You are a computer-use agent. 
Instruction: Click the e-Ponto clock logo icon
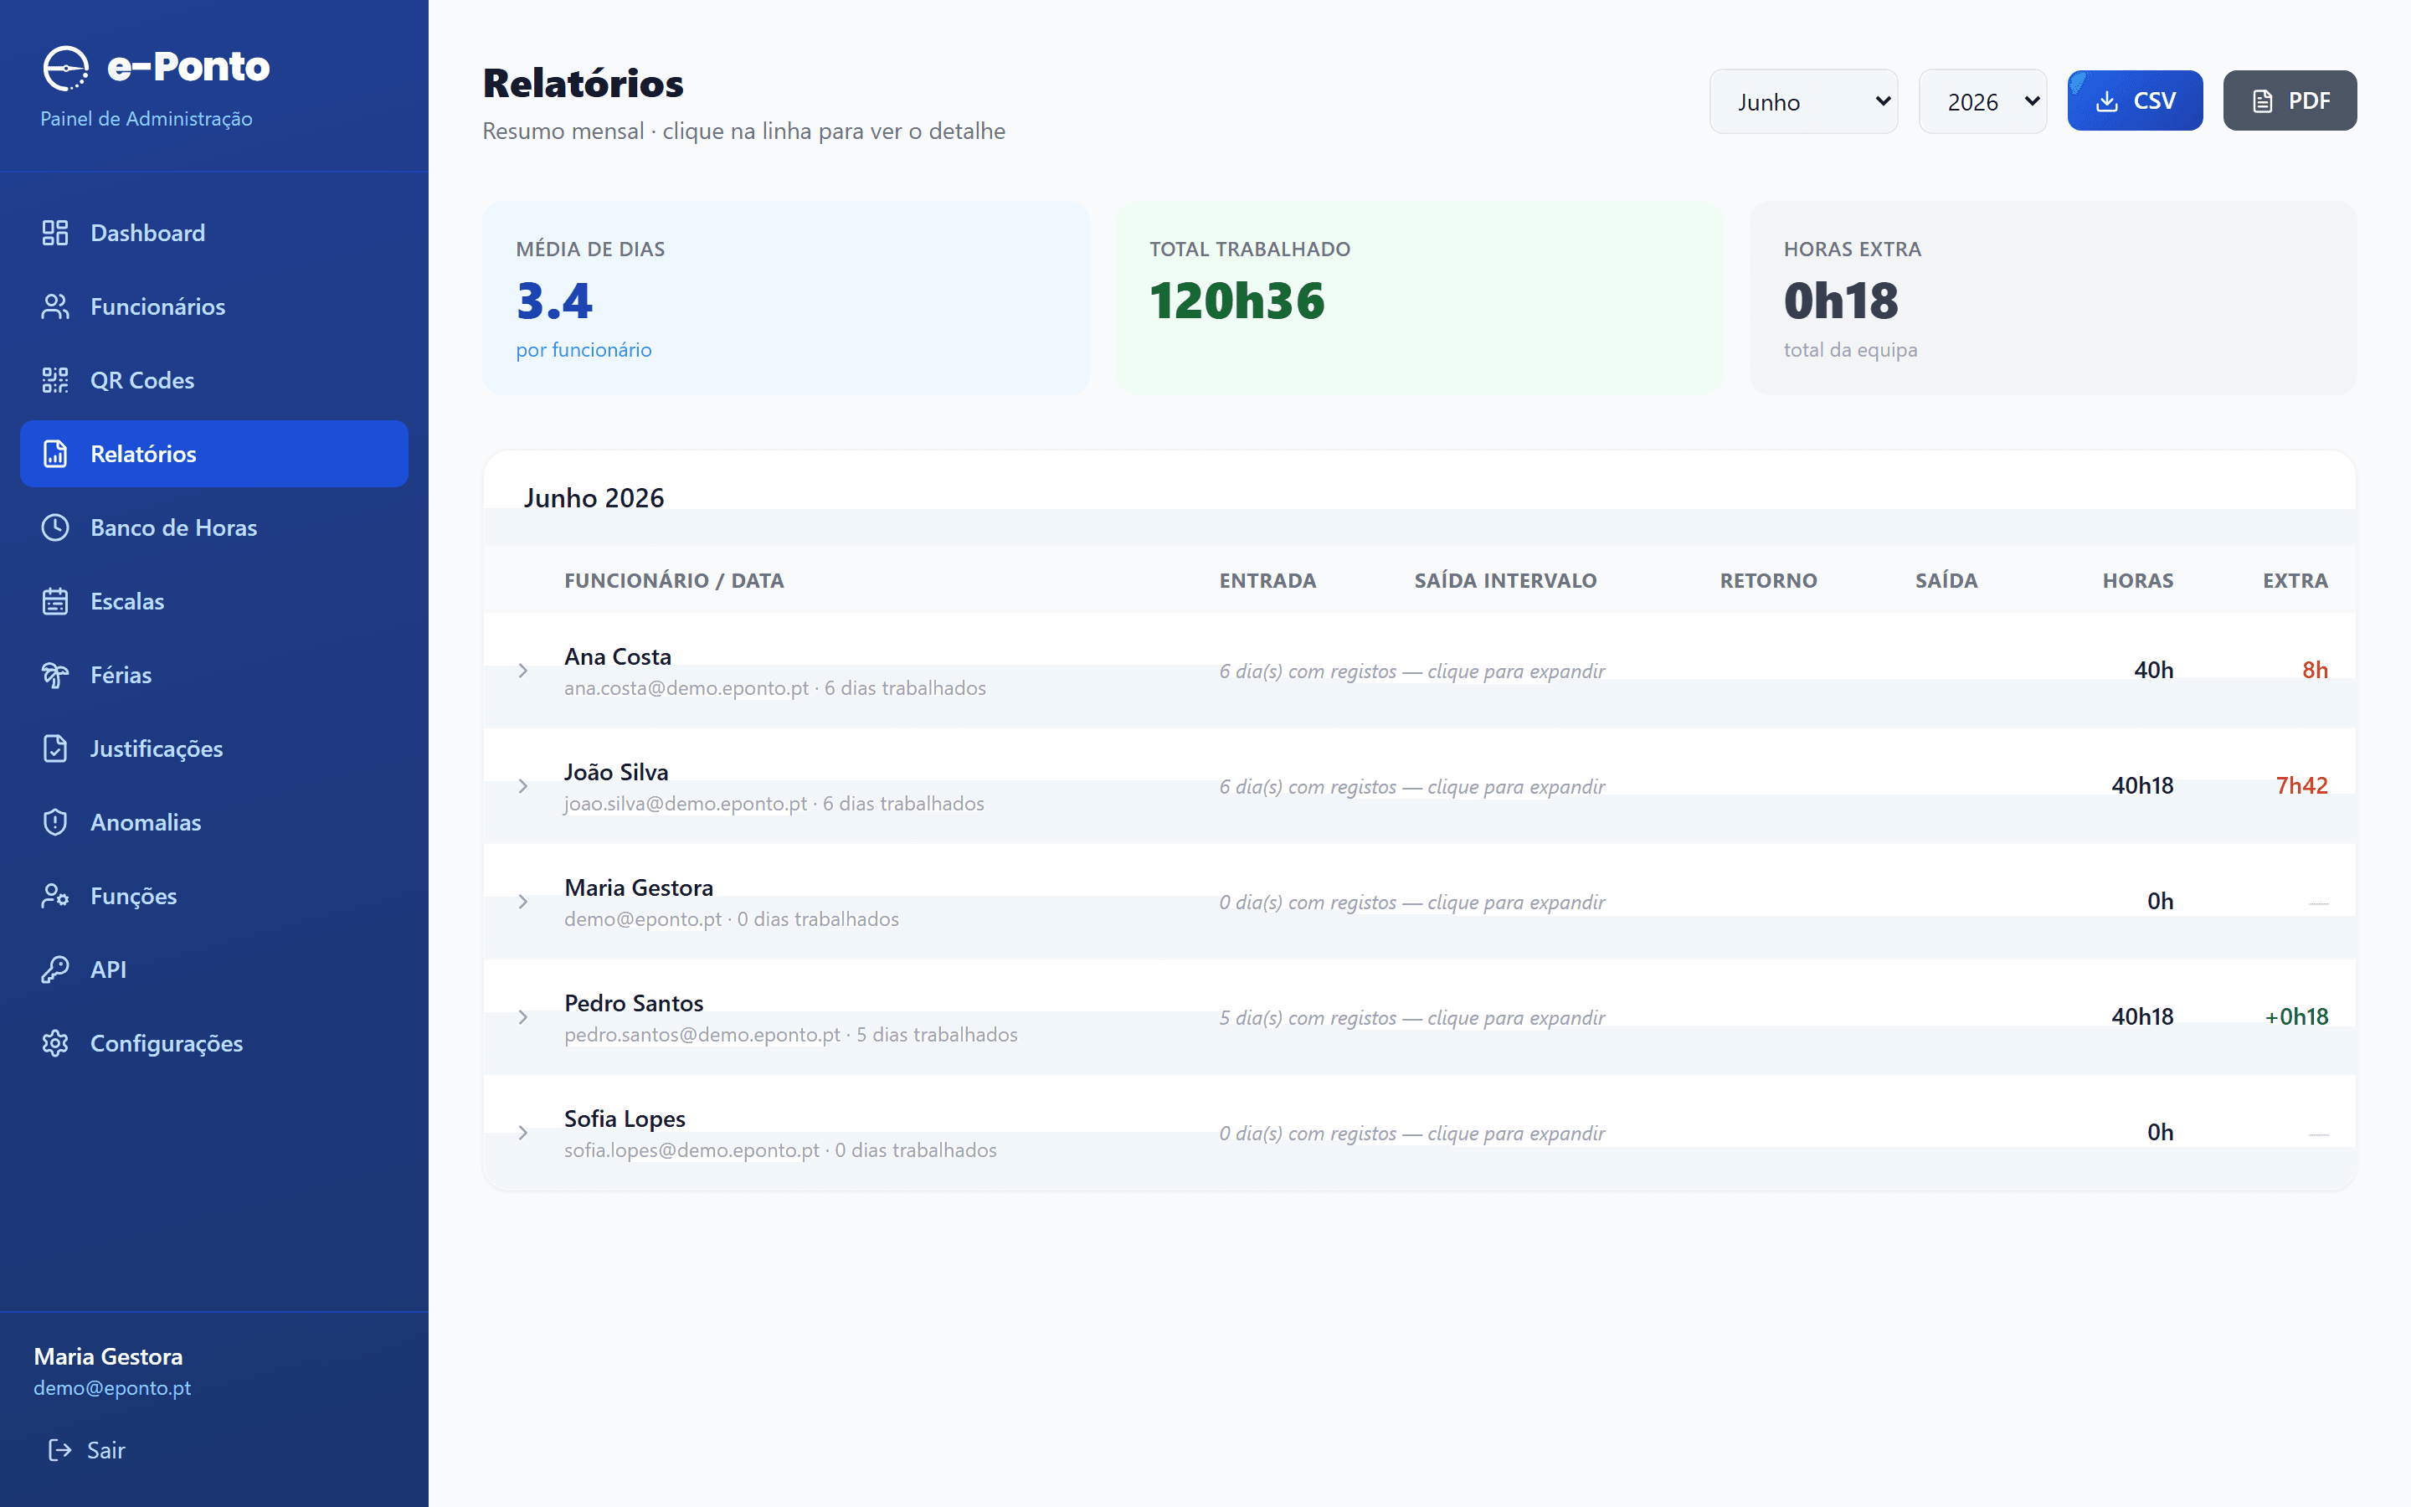pyautogui.click(x=66, y=68)
